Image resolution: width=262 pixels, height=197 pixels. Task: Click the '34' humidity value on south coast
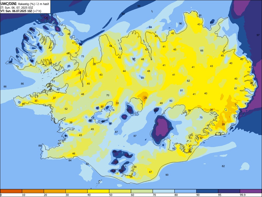(131, 177)
